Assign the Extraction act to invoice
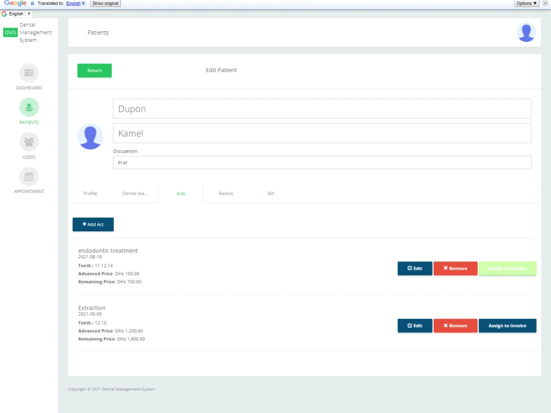Viewport: 551px width, 413px height. click(507, 325)
